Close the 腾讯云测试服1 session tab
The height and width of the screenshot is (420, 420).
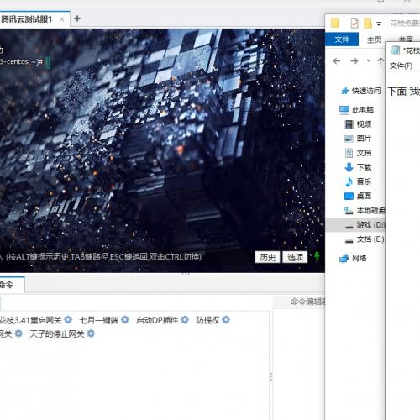click(x=62, y=19)
